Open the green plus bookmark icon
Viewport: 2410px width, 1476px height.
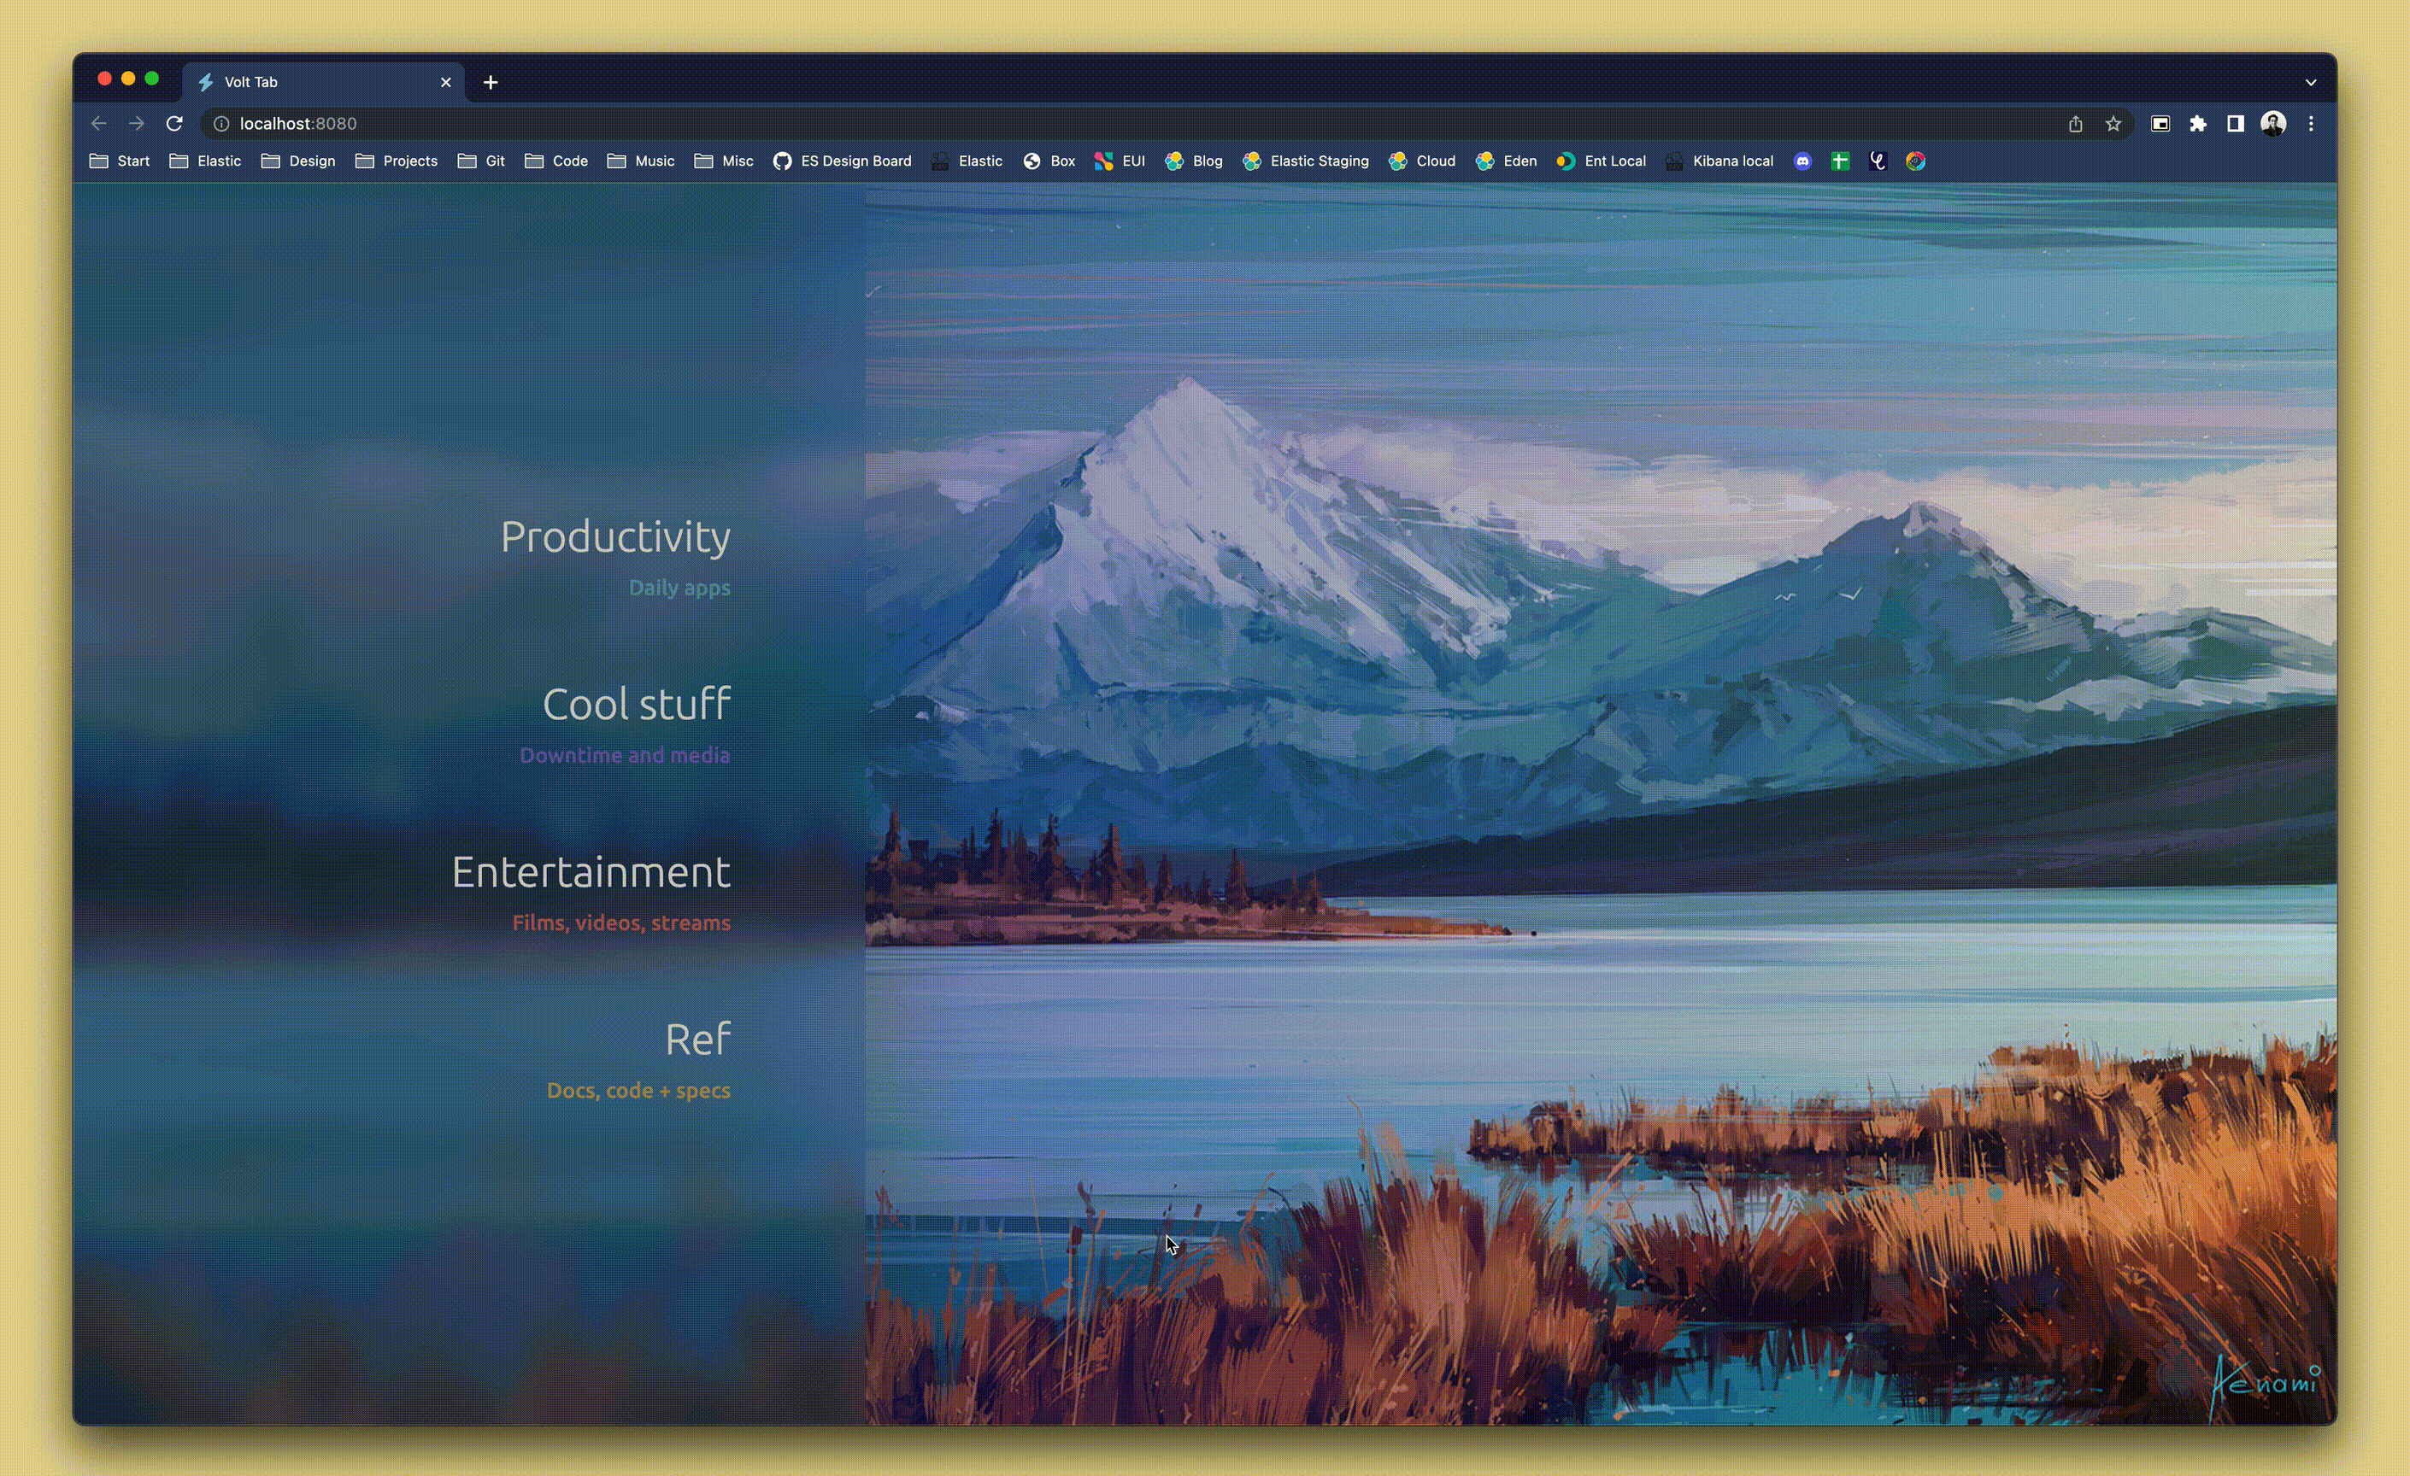point(1840,161)
